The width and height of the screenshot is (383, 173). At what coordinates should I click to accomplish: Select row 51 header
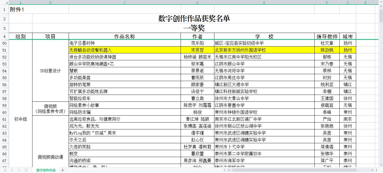click(5, 50)
